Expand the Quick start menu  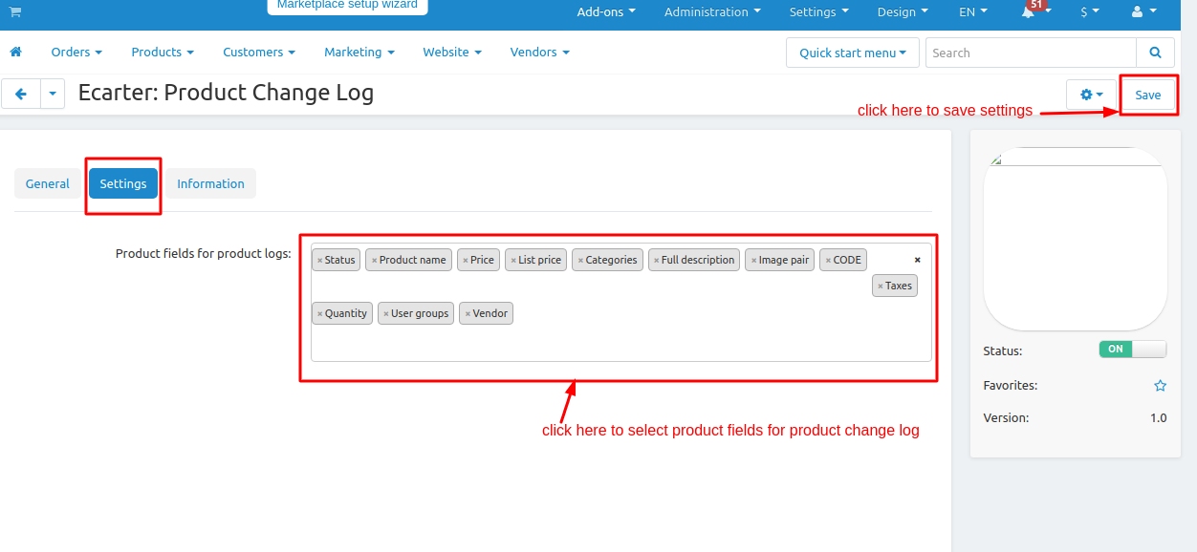(853, 53)
